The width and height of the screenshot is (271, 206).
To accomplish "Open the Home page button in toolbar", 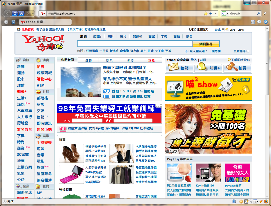I will tap(21, 13).
